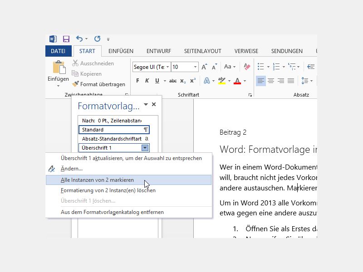The height and width of the screenshot is (272, 363).
Task: Click the Word application icon
Action: 53,39
